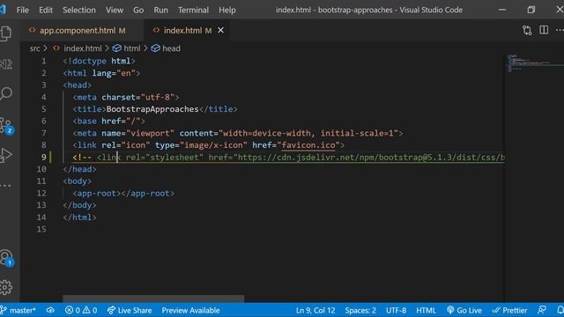Click line number 12 in gutter
This screenshot has height=317, width=564.
point(41,194)
